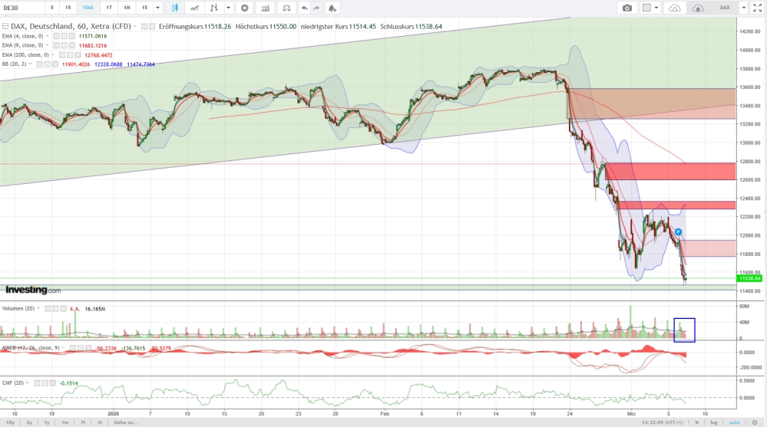This screenshot has height=427, width=767.
Task: Open the Gehe zu... date picker
Action: 126,422
